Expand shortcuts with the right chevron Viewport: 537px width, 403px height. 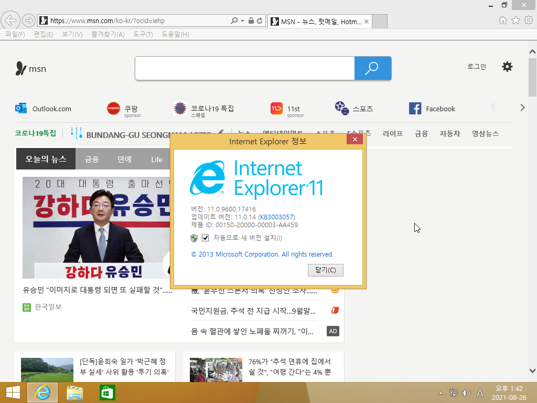[522, 108]
